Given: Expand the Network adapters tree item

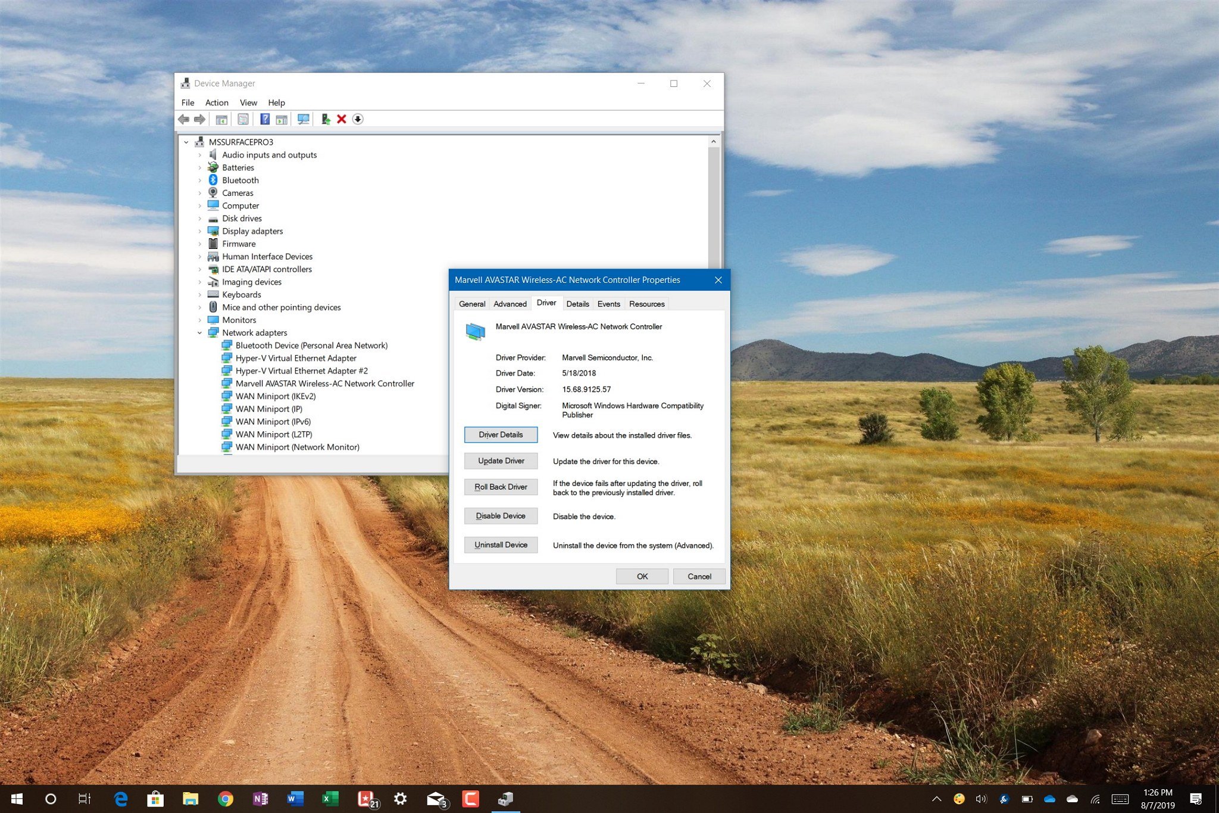Looking at the screenshot, I should pyautogui.click(x=198, y=332).
